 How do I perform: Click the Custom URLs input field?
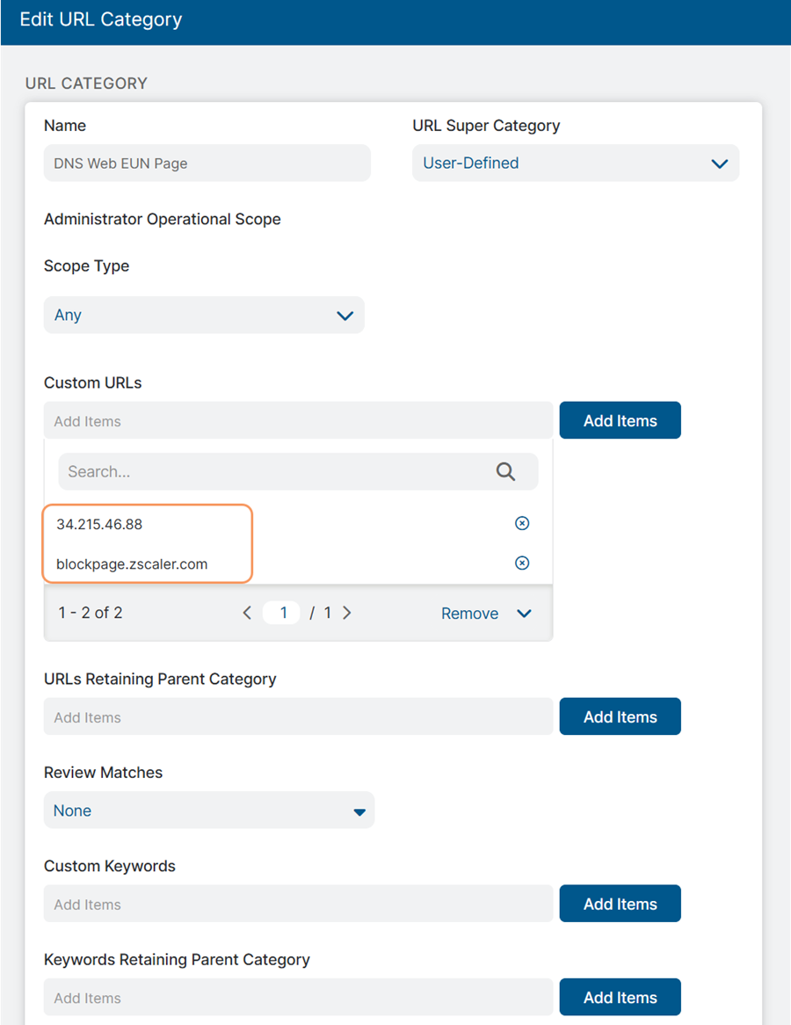(x=297, y=421)
